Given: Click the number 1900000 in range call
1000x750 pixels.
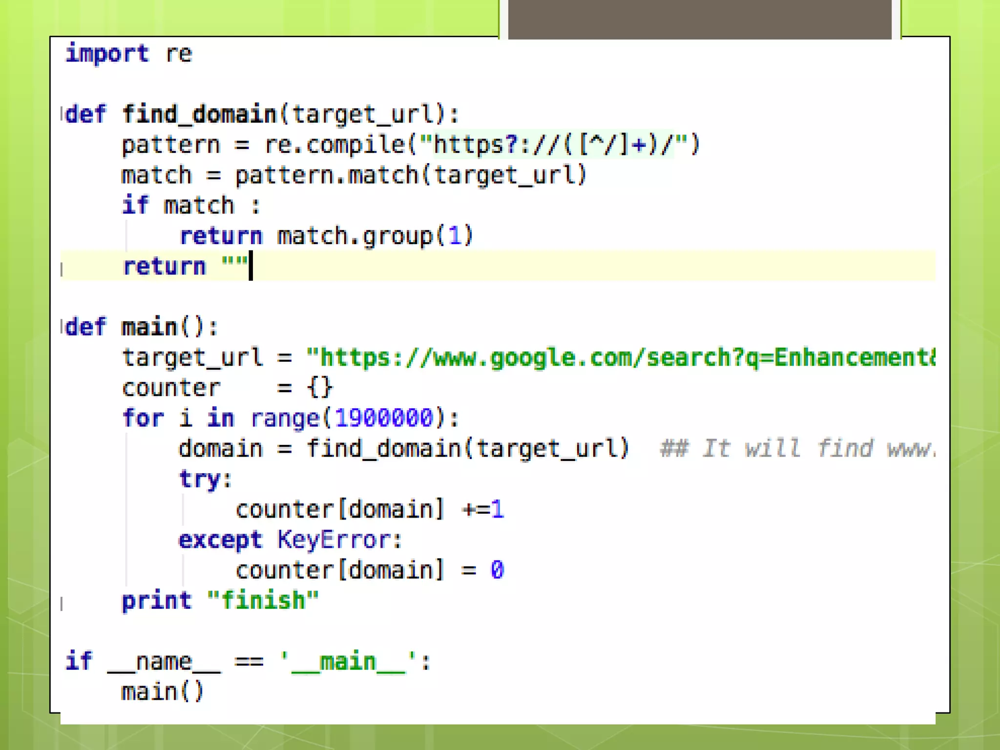Looking at the screenshot, I should tap(384, 418).
